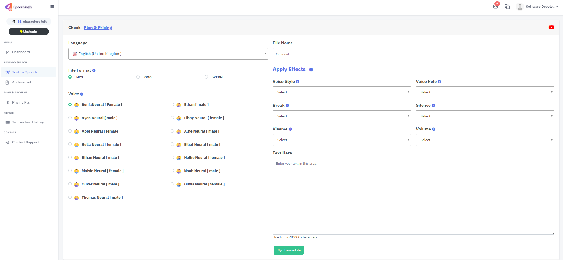Click the Apply Effects info icon
The height and width of the screenshot is (260, 563).
tap(311, 70)
